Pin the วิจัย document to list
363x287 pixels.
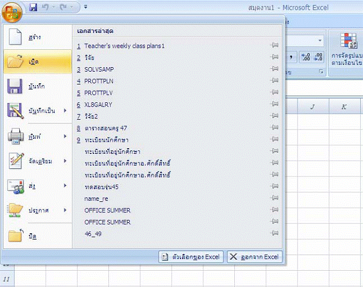pyautogui.click(x=274, y=57)
